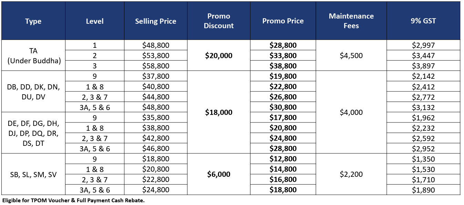Click the $6,000 promo discount cell
This screenshot has width=464, height=205.
[x=219, y=174]
